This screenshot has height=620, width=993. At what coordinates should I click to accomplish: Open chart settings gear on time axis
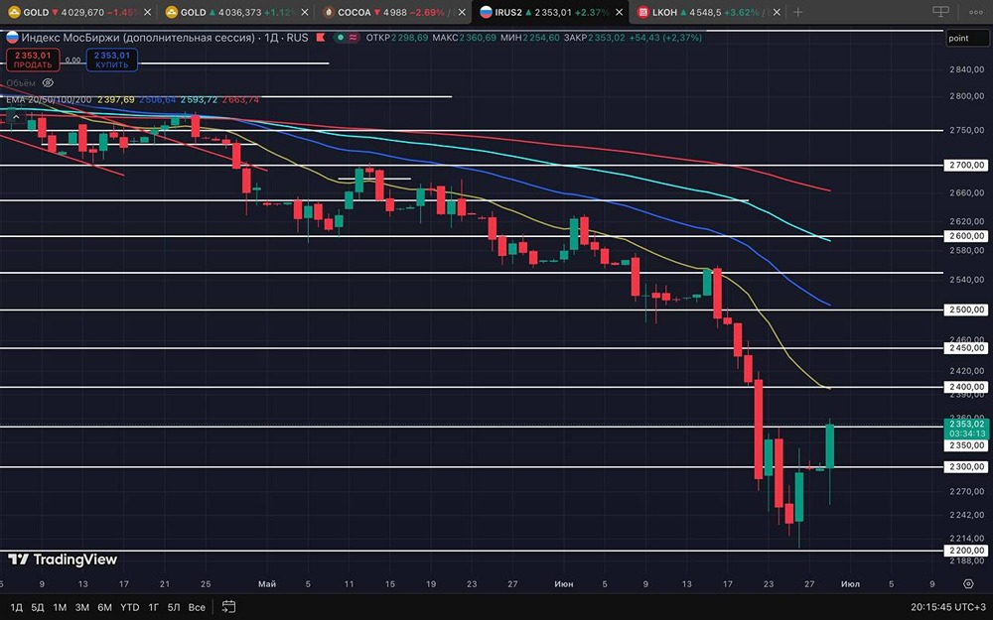click(x=967, y=584)
